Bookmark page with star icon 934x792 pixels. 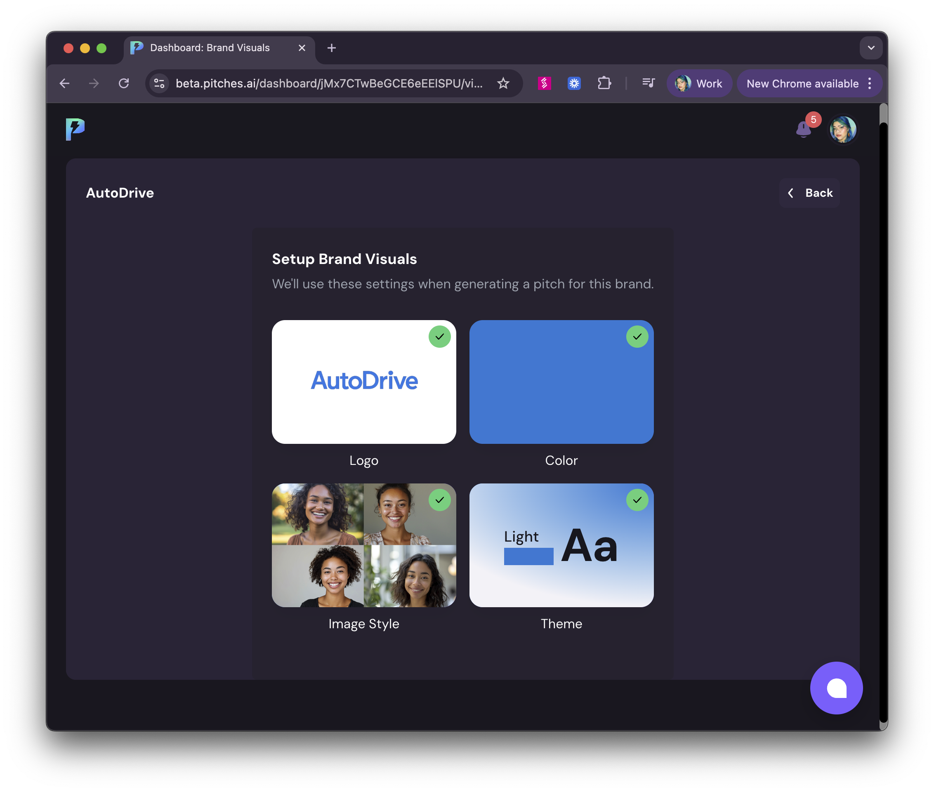pyautogui.click(x=503, y=83)
